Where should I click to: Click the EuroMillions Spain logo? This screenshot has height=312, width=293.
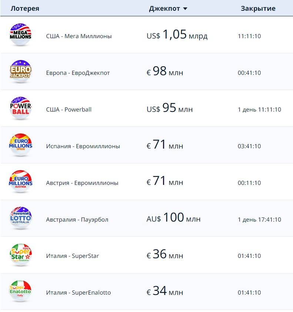tap(21, 145)
